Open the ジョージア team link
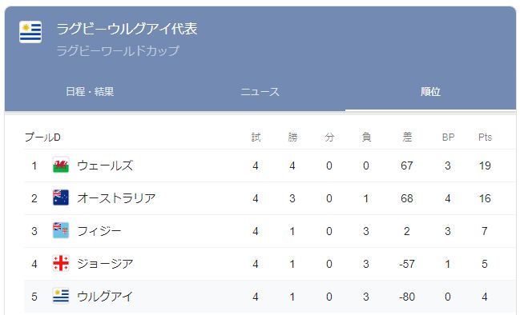The image size is (520, 315). click(x=105, y=263)
